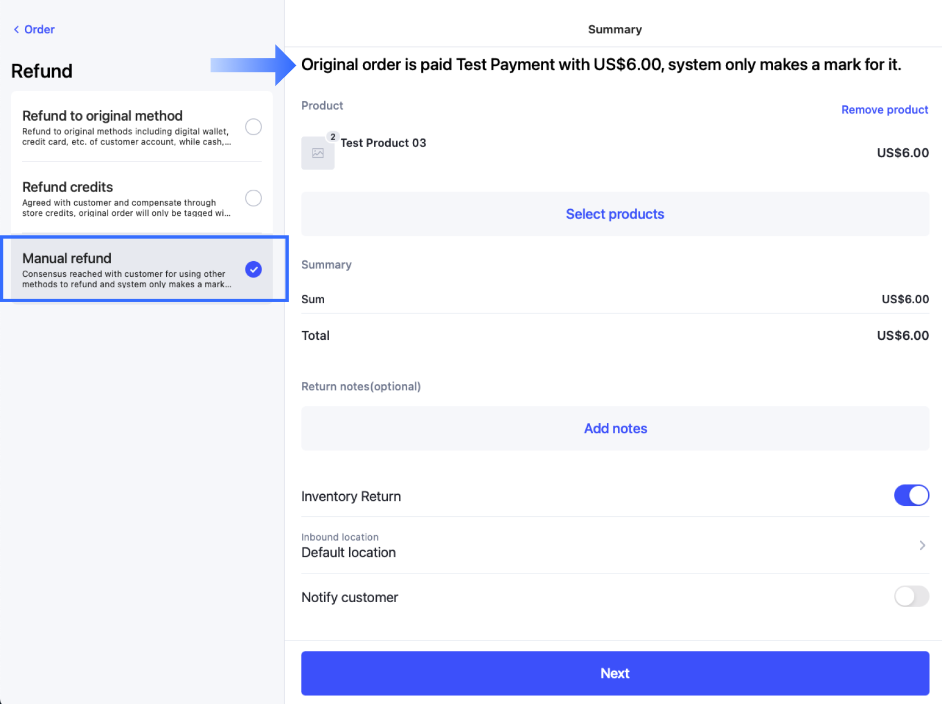Open the Default location inbound selector

click(x=615, y=545)
